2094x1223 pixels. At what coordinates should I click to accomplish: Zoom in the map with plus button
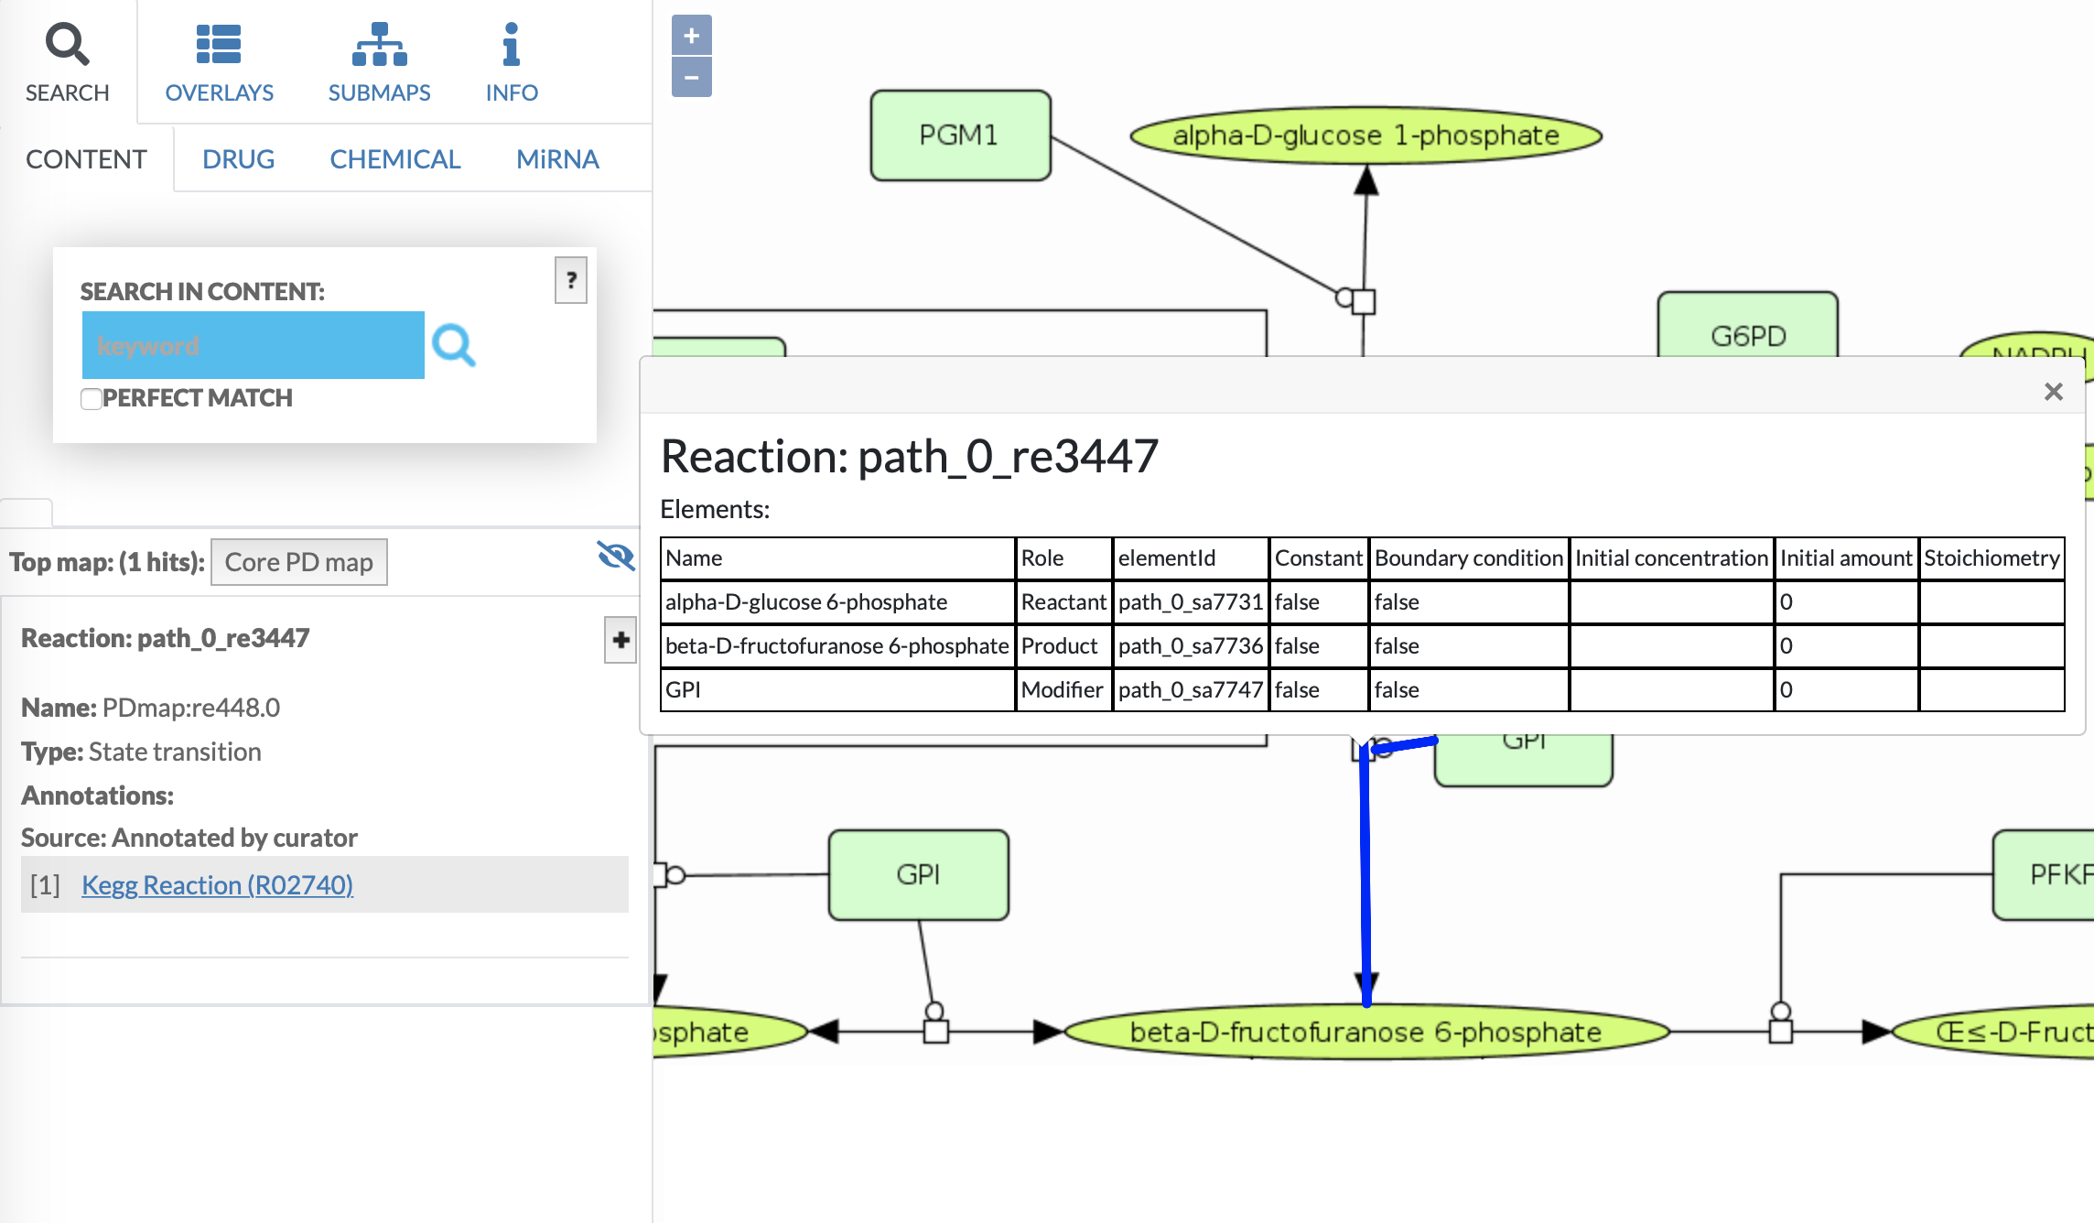click(692, 36)
